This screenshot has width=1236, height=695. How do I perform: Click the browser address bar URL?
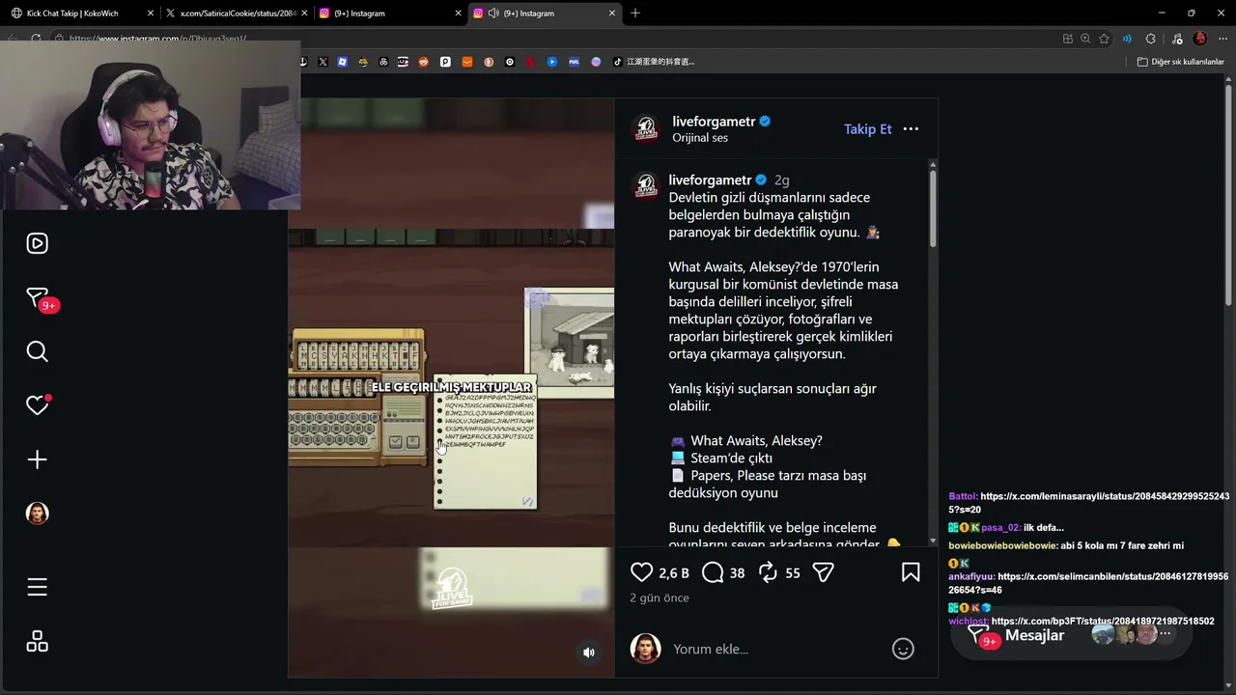(158, 39)
